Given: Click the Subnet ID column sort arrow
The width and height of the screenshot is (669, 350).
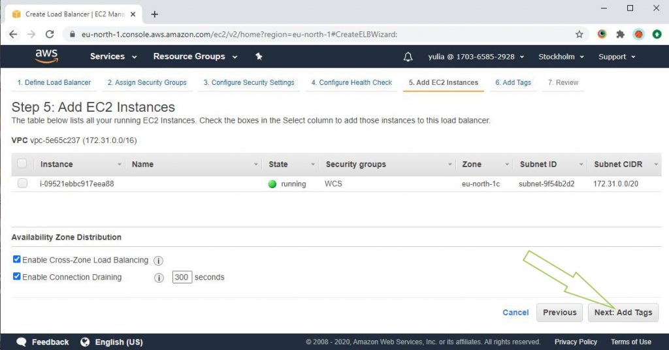Looking at the screenshot, I should [x=581, y=165].
